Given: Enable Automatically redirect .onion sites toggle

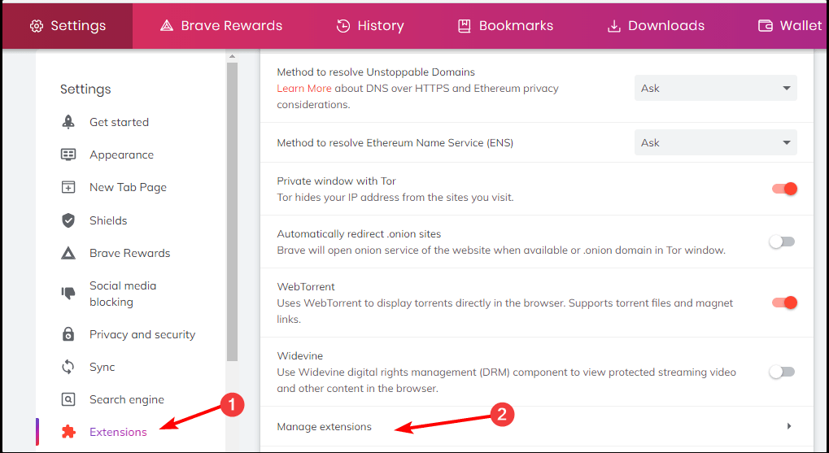Looking at the screenshot, I should [x=782, y=242].
